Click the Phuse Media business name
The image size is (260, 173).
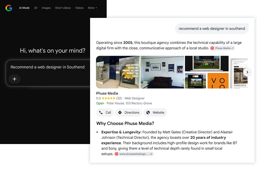pos(107,93)
